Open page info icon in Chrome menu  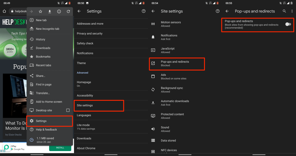(59, 12)
